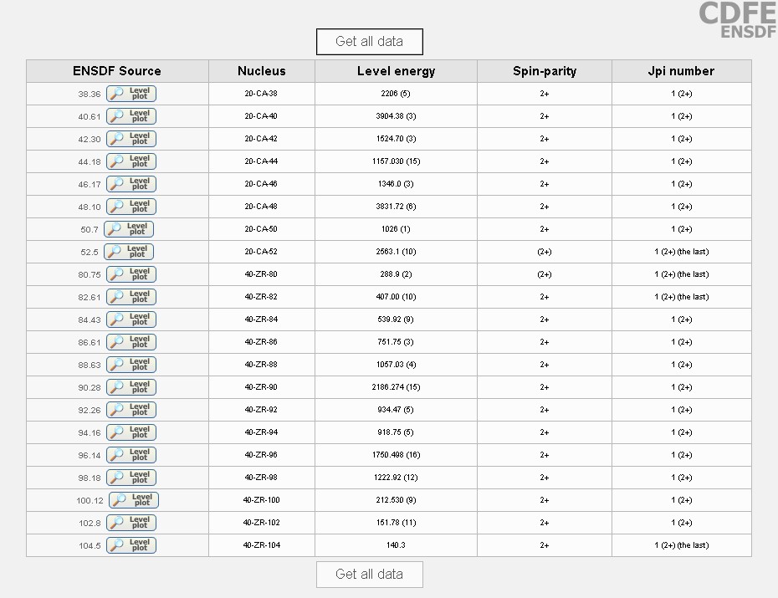
Task: Click level energy value 1157.030 (15)
Action: tap(396, 161)
